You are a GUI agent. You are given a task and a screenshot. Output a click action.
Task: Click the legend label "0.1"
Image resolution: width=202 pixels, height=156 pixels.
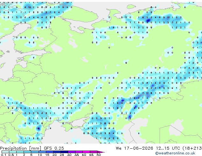4,155
